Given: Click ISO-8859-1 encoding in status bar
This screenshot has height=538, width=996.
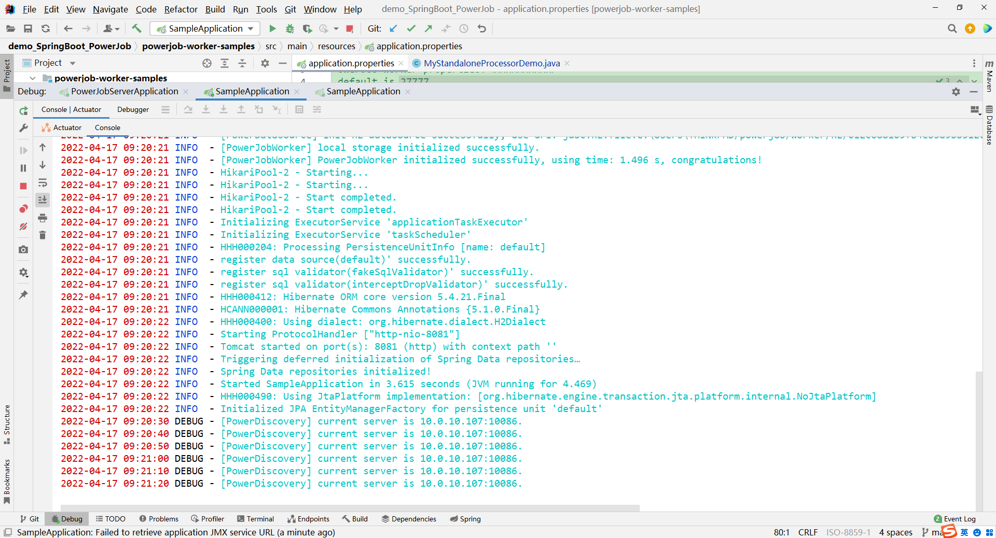Looking at the screenshot, I should [x=848, y=532].
